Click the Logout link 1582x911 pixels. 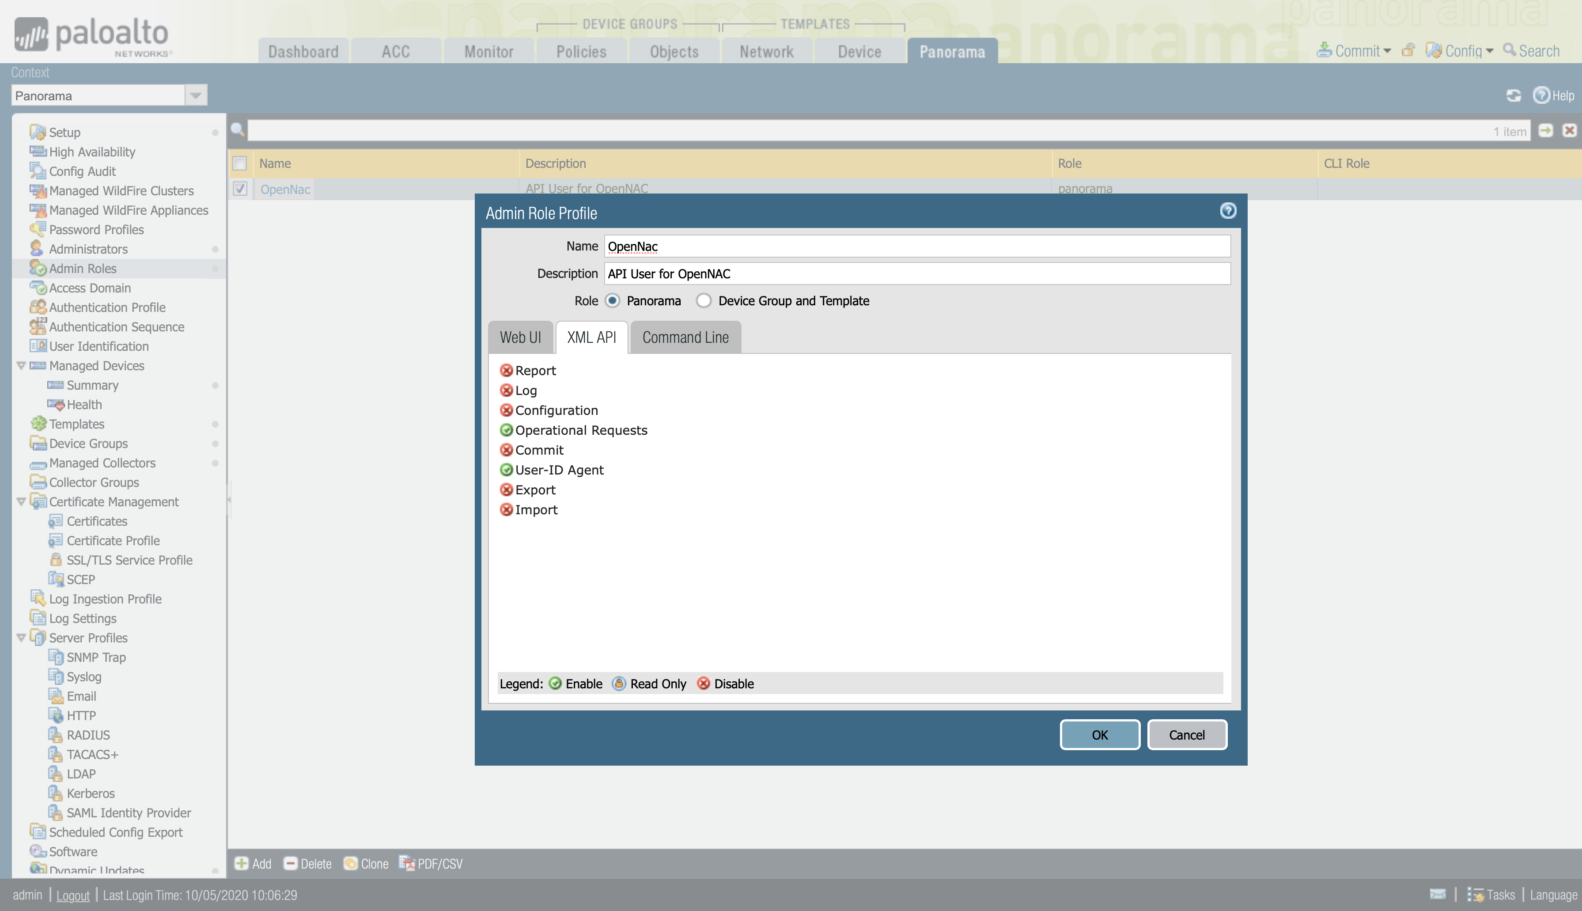72,896
